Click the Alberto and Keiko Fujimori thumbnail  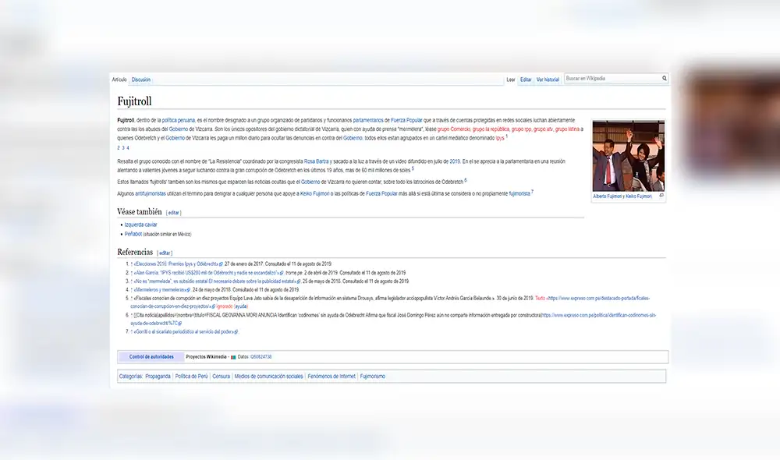[628, 156]
